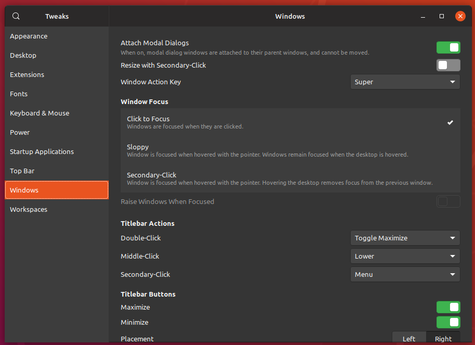Close Tweaks with the orange X button
The height and width of the screenshot is (345, 475).
coord(460,16)
